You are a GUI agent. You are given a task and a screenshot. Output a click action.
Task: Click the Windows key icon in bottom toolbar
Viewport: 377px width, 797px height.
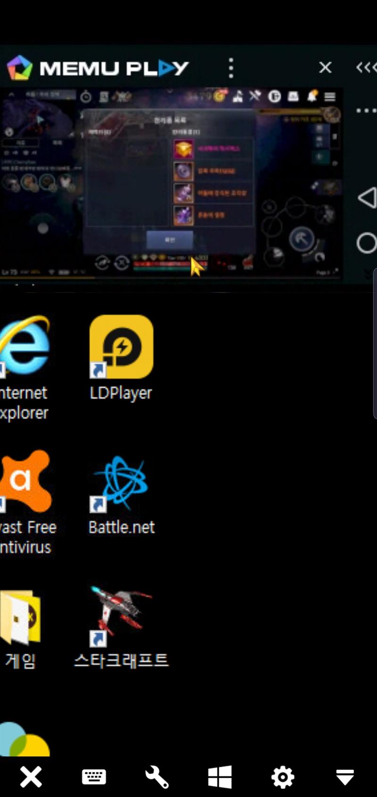(220, 777)
